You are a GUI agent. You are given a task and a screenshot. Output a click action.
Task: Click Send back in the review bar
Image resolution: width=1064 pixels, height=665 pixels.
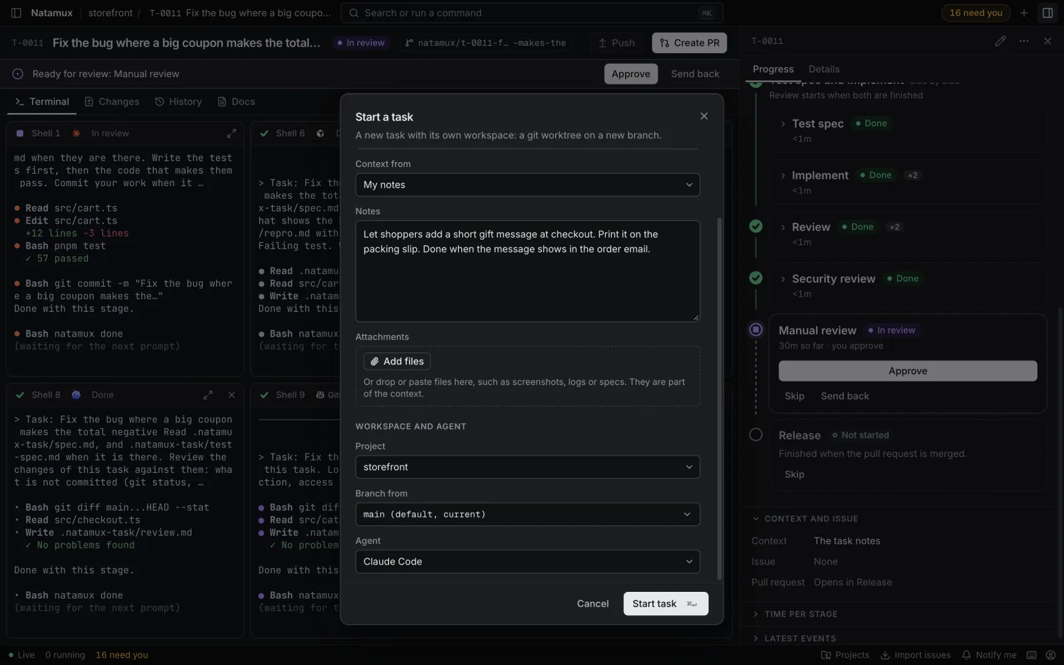coord(695,74)
